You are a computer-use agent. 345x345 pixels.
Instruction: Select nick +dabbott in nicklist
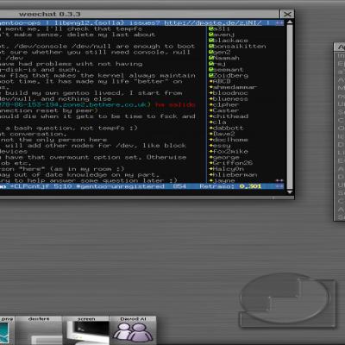pos(226,128)
